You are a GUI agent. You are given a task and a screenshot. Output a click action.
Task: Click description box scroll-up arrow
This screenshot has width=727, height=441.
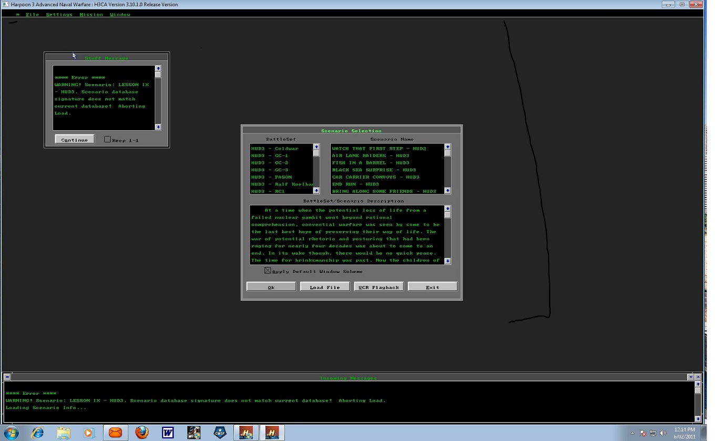447,208
